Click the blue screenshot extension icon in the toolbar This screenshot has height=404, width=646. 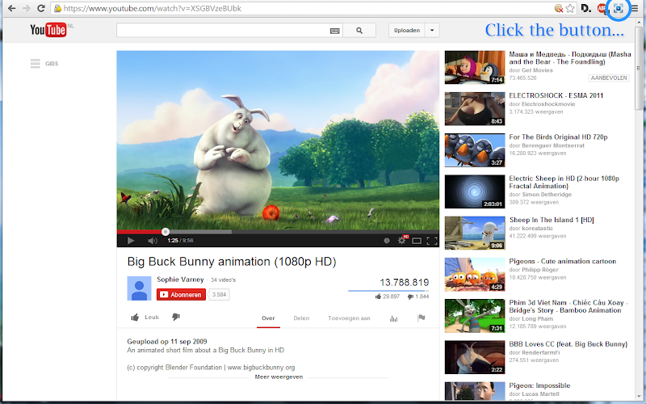[x=618, y=8]
